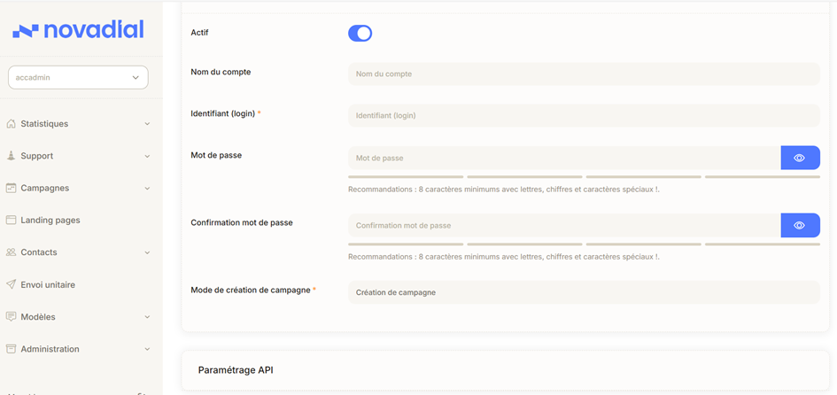Click the Modèles sidebar icon

pos(12,317)
